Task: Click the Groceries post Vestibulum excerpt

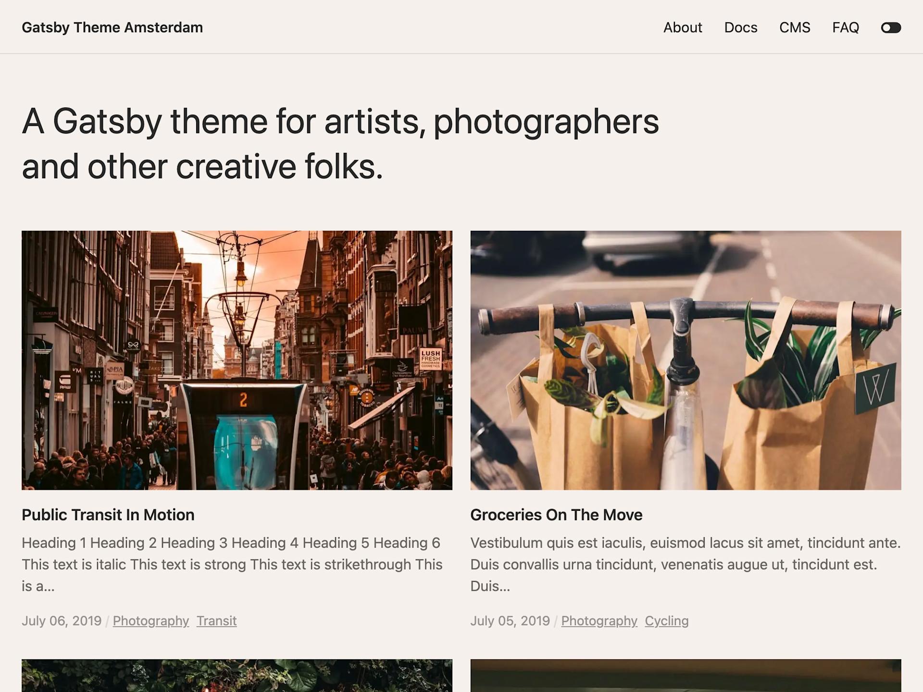Action: click(685, 564)
